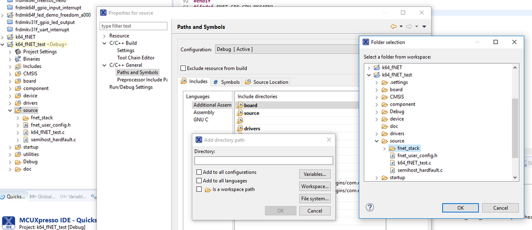The width and height of the screenshot is (532, 230).
Task: Open the Source Location tab
Action: 267,82
